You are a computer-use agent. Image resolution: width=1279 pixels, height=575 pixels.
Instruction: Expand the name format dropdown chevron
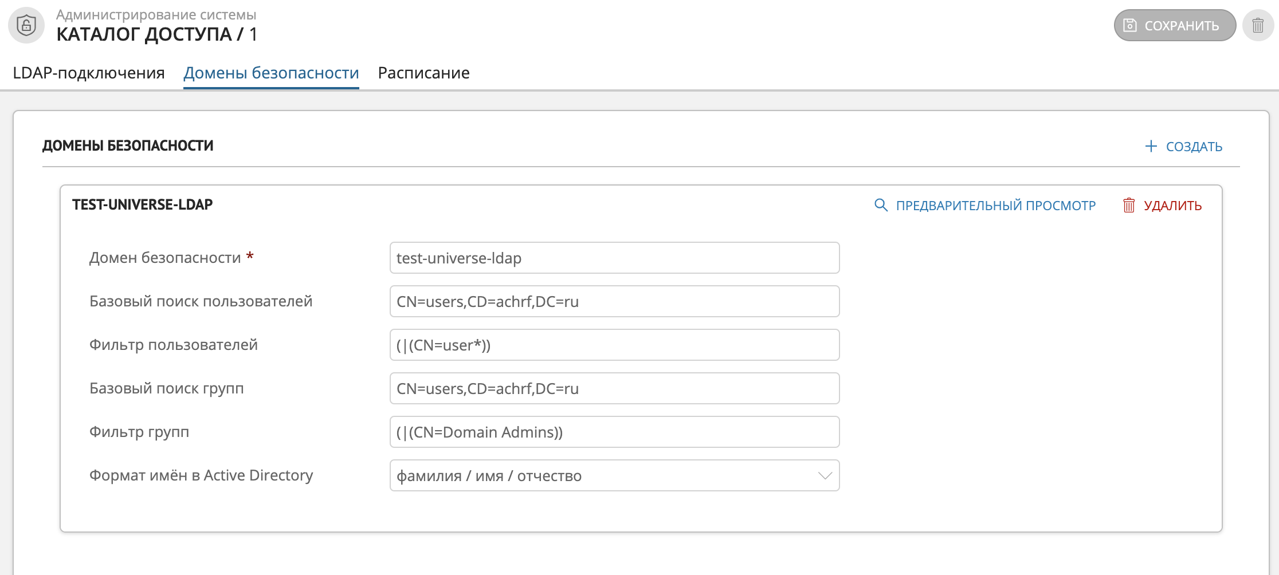click(825, 475)
